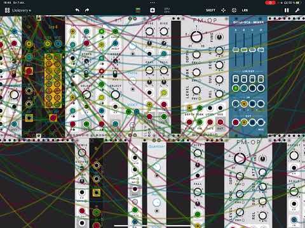
Task: Enable LRN learn mode
Action: point(245,10)
